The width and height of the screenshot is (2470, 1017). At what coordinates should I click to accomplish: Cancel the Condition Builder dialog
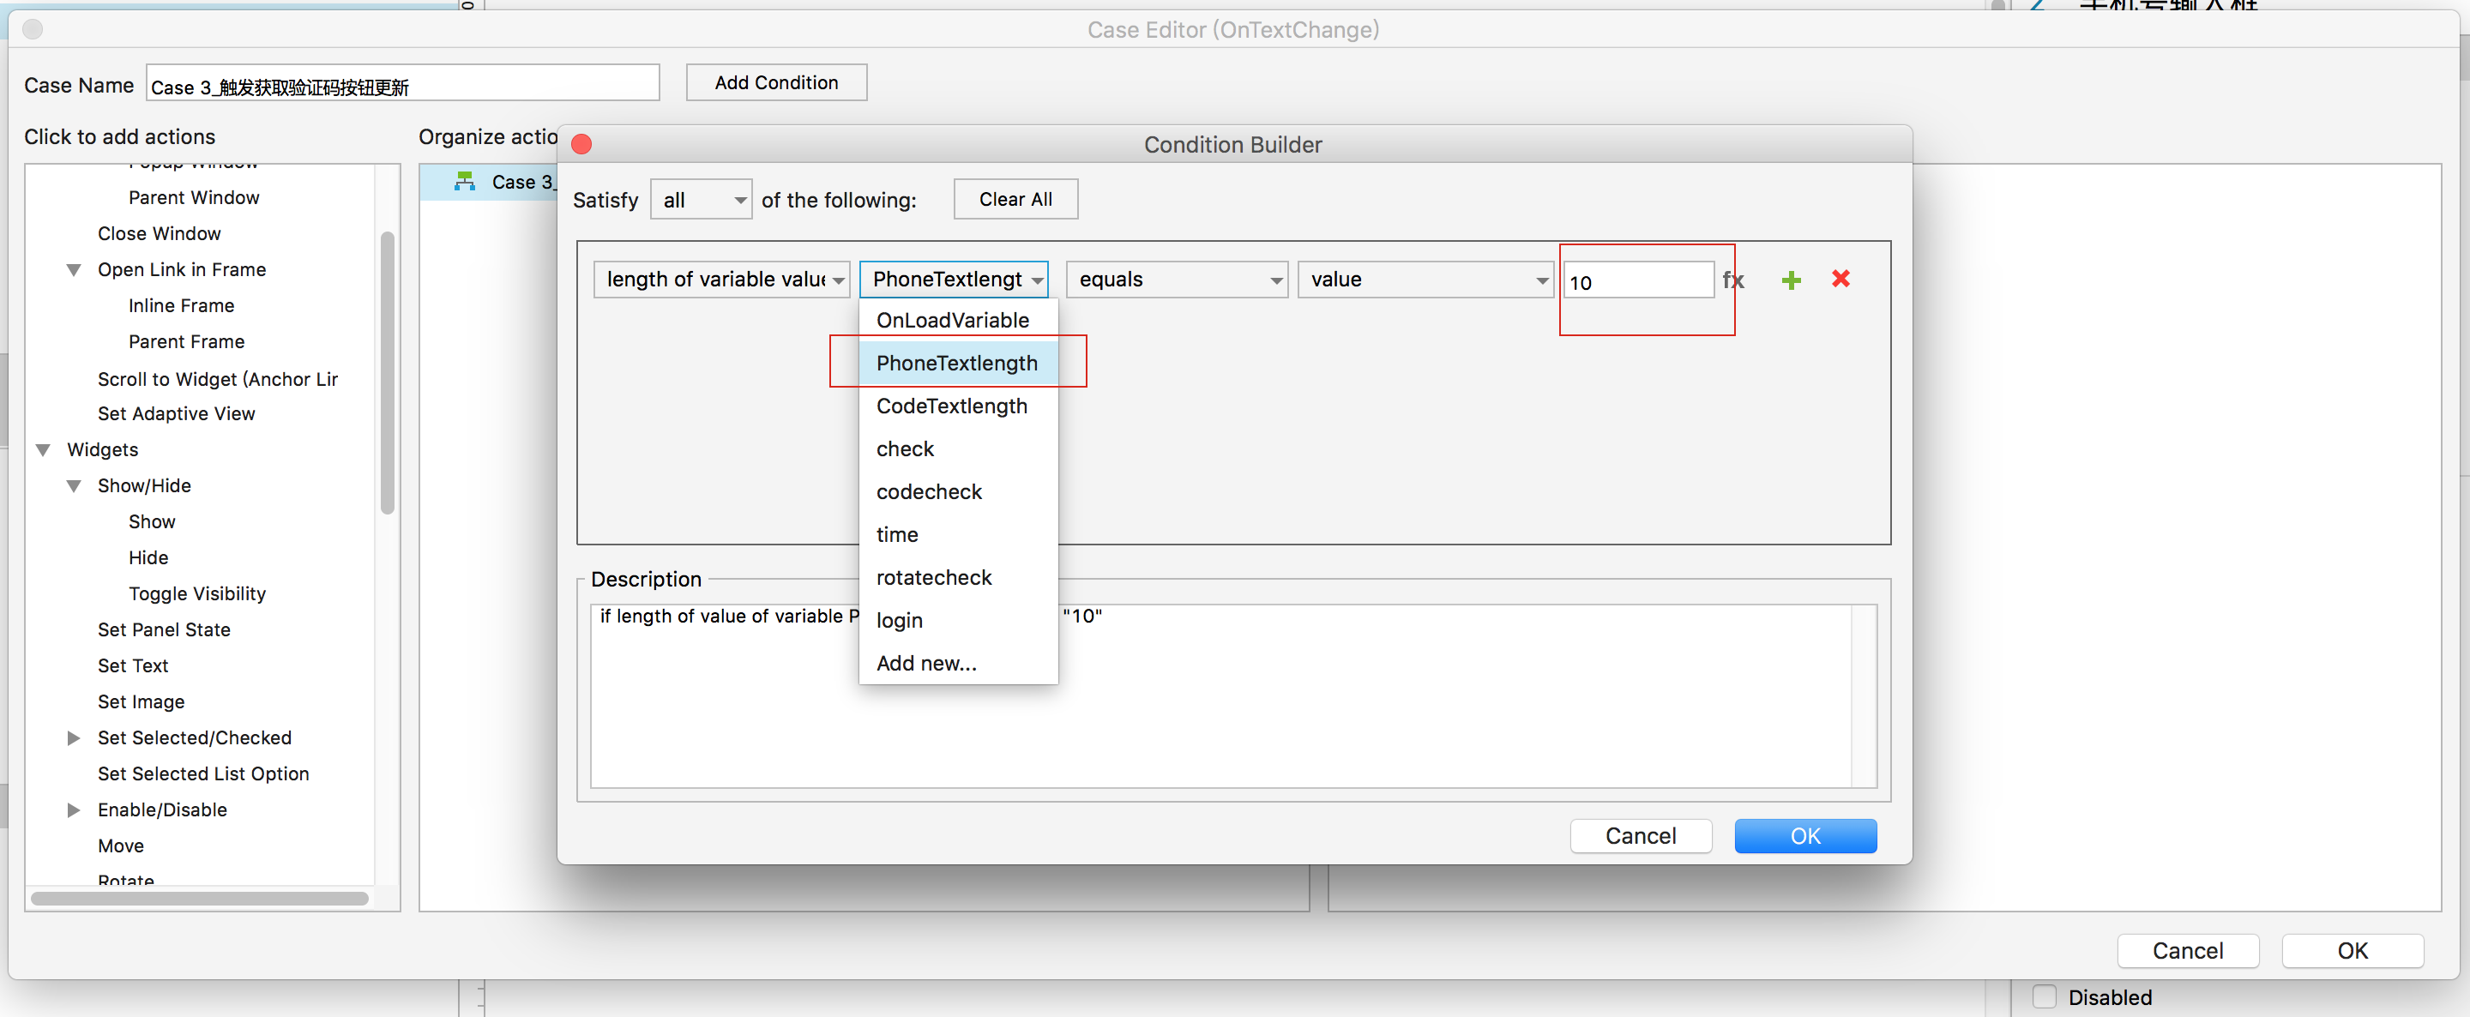point(1641,836)
